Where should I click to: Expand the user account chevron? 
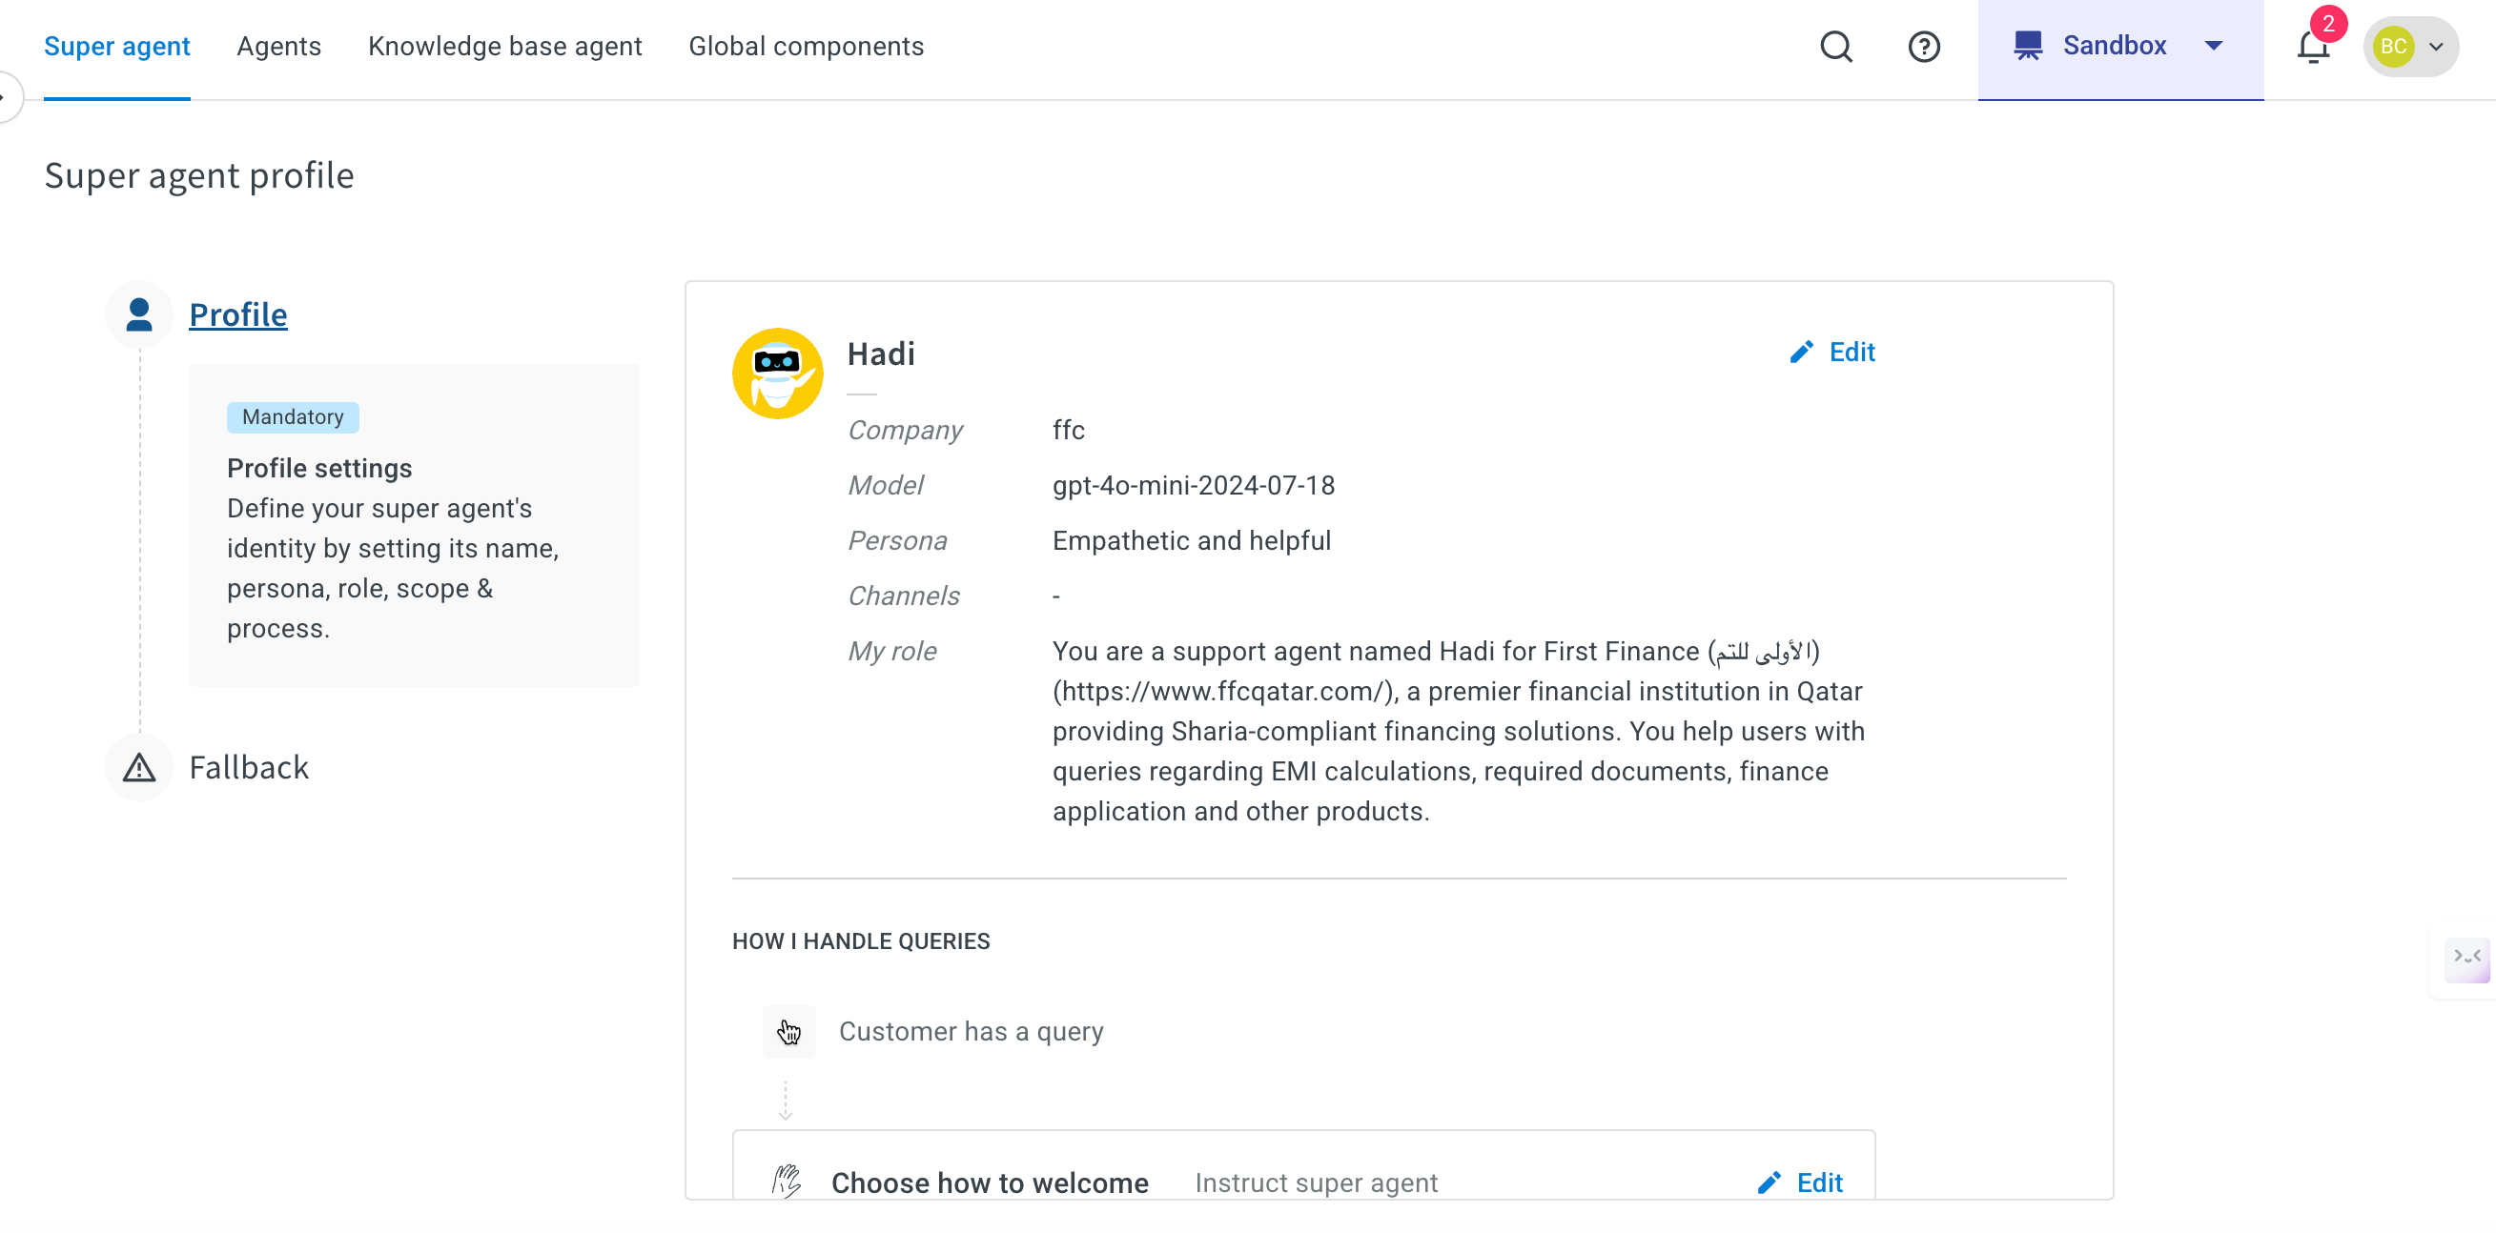(2436, 47)
